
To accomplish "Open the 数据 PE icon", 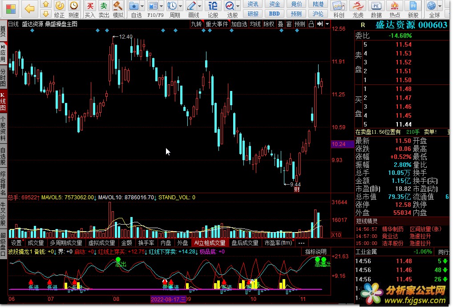I will [376, 9].
